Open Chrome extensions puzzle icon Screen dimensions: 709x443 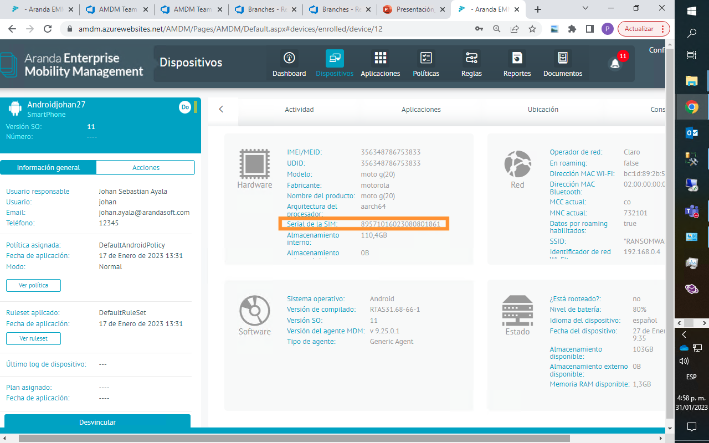pos(572,29)
